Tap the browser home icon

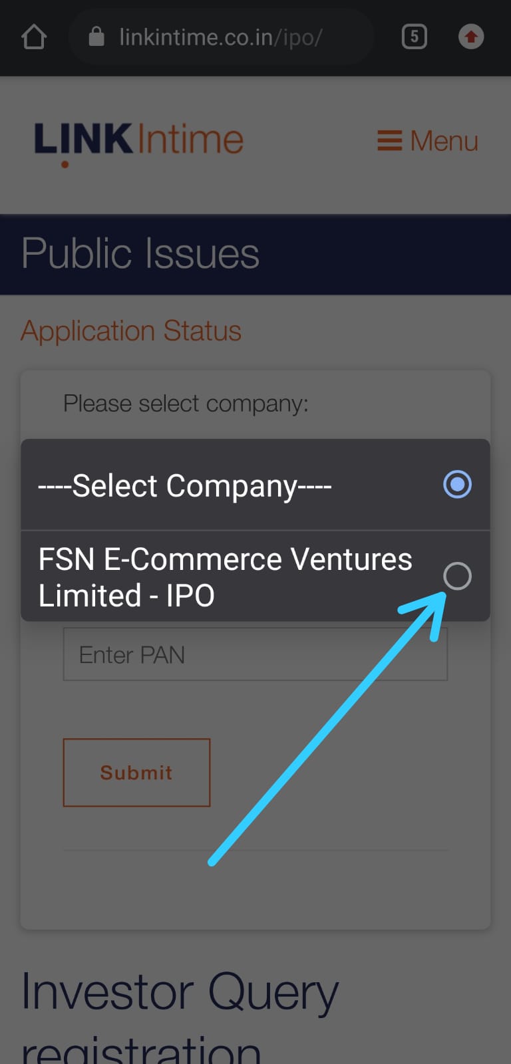click(34, 37)
